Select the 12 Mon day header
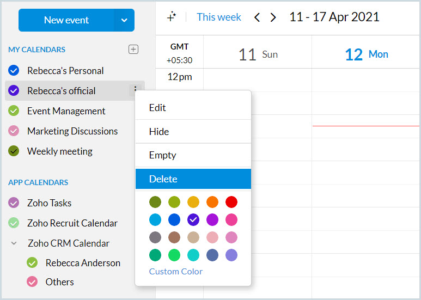Image resolution: width=421 pixels, height=300 pixels. 366,54
